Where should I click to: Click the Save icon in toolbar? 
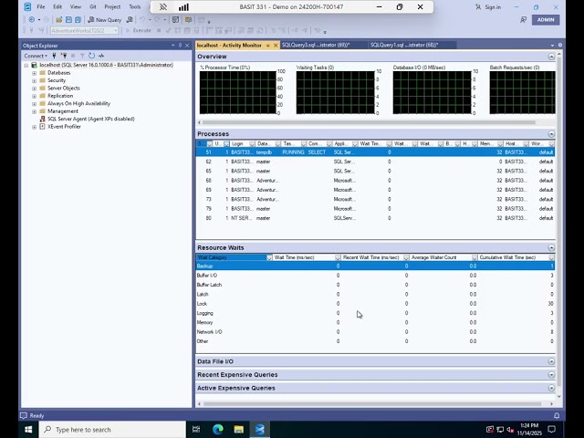(68, 20)
